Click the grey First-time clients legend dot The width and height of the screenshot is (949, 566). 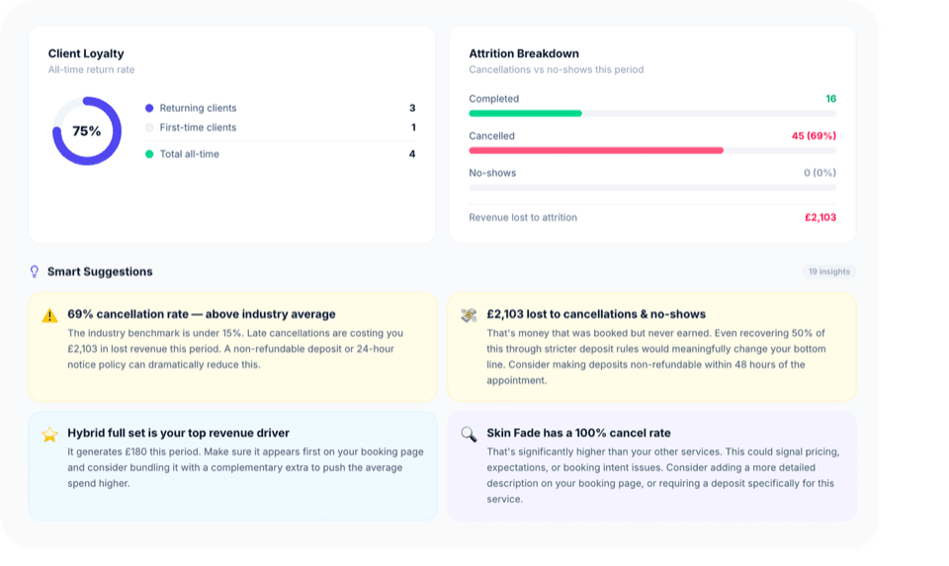(x=149, y=127)
